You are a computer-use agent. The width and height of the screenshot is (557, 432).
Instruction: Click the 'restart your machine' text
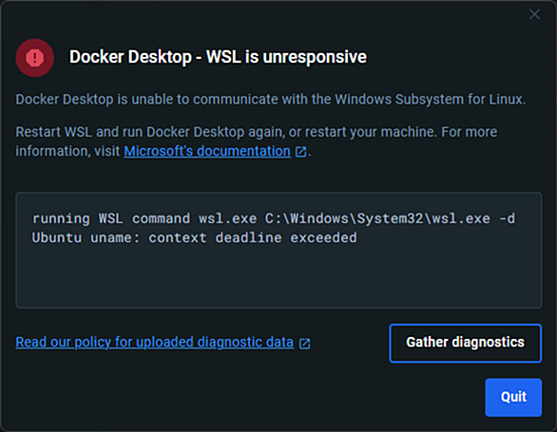point(370,132)
